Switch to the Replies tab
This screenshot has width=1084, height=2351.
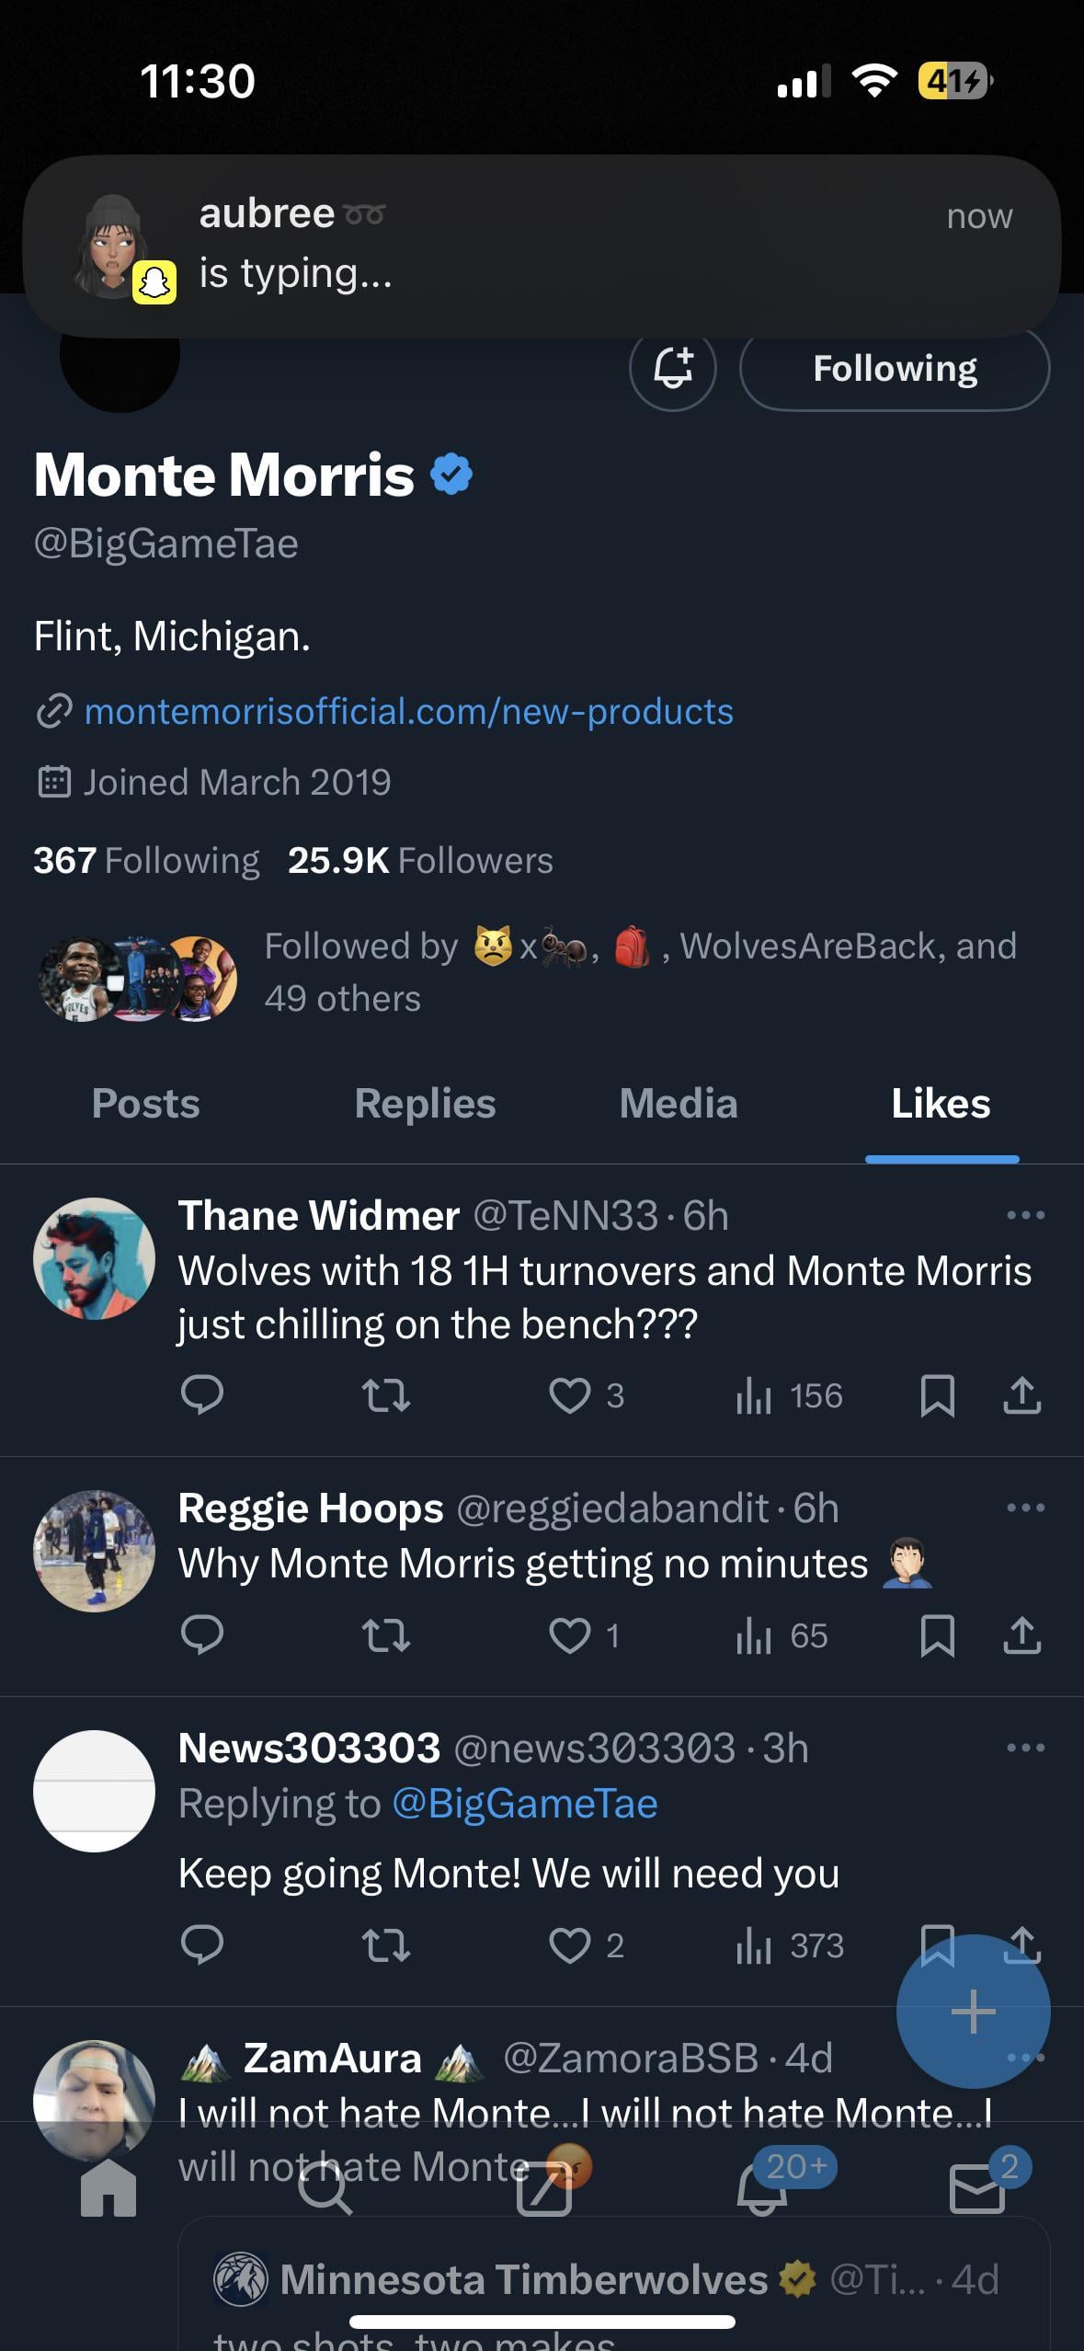click(x=425, y=1104)
